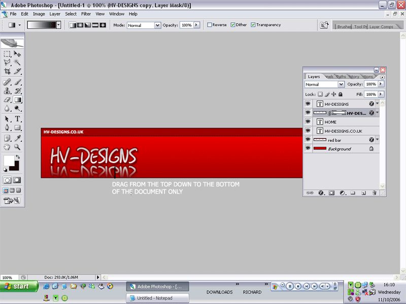Swap foreground and background colors

point(18,157)
